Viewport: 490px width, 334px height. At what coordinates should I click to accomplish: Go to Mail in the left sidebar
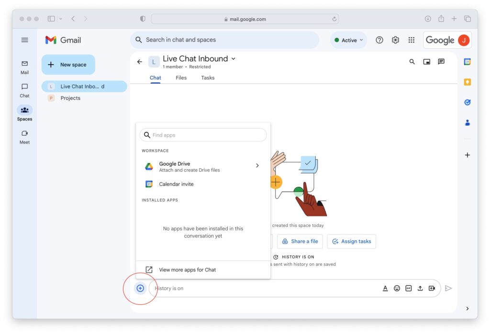(25, 67)
